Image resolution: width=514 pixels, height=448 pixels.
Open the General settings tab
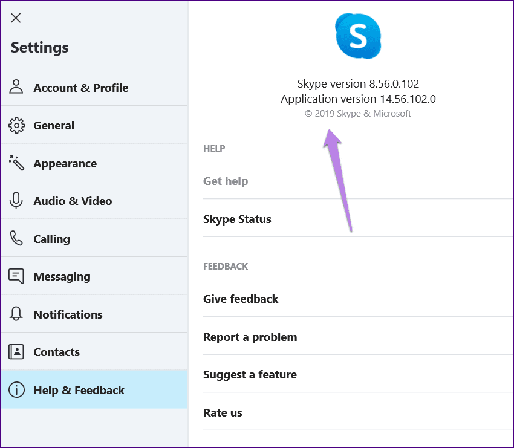[54, 126]
